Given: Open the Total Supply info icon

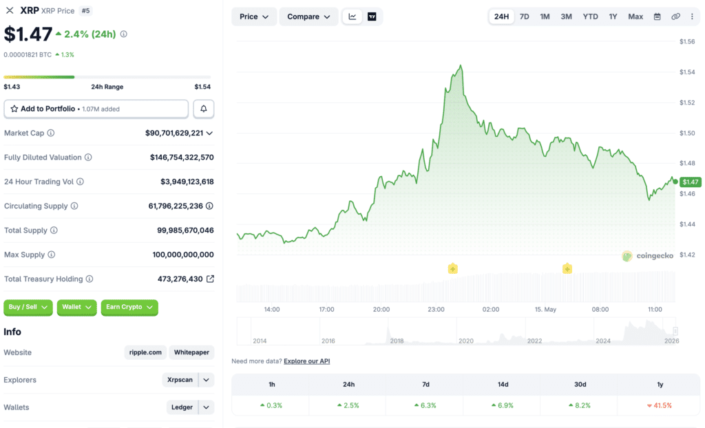Looking at the screenshot, I should tap(54, 231).
